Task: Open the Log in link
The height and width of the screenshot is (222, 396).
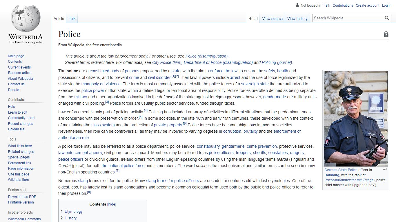Action: tap(386, 5)
